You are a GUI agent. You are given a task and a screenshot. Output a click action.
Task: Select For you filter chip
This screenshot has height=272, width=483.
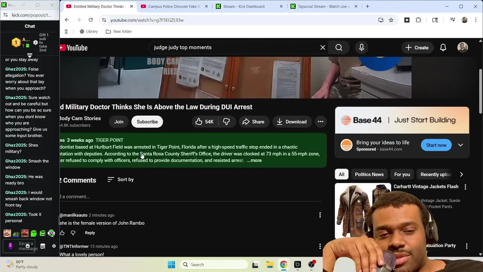[402, 174]
